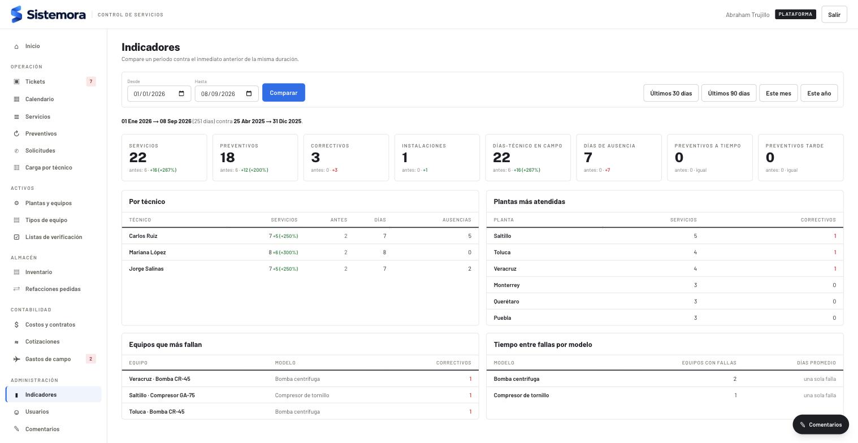
Task: Click the Gastos de campo airplane icon
Action: click(16, 359)
